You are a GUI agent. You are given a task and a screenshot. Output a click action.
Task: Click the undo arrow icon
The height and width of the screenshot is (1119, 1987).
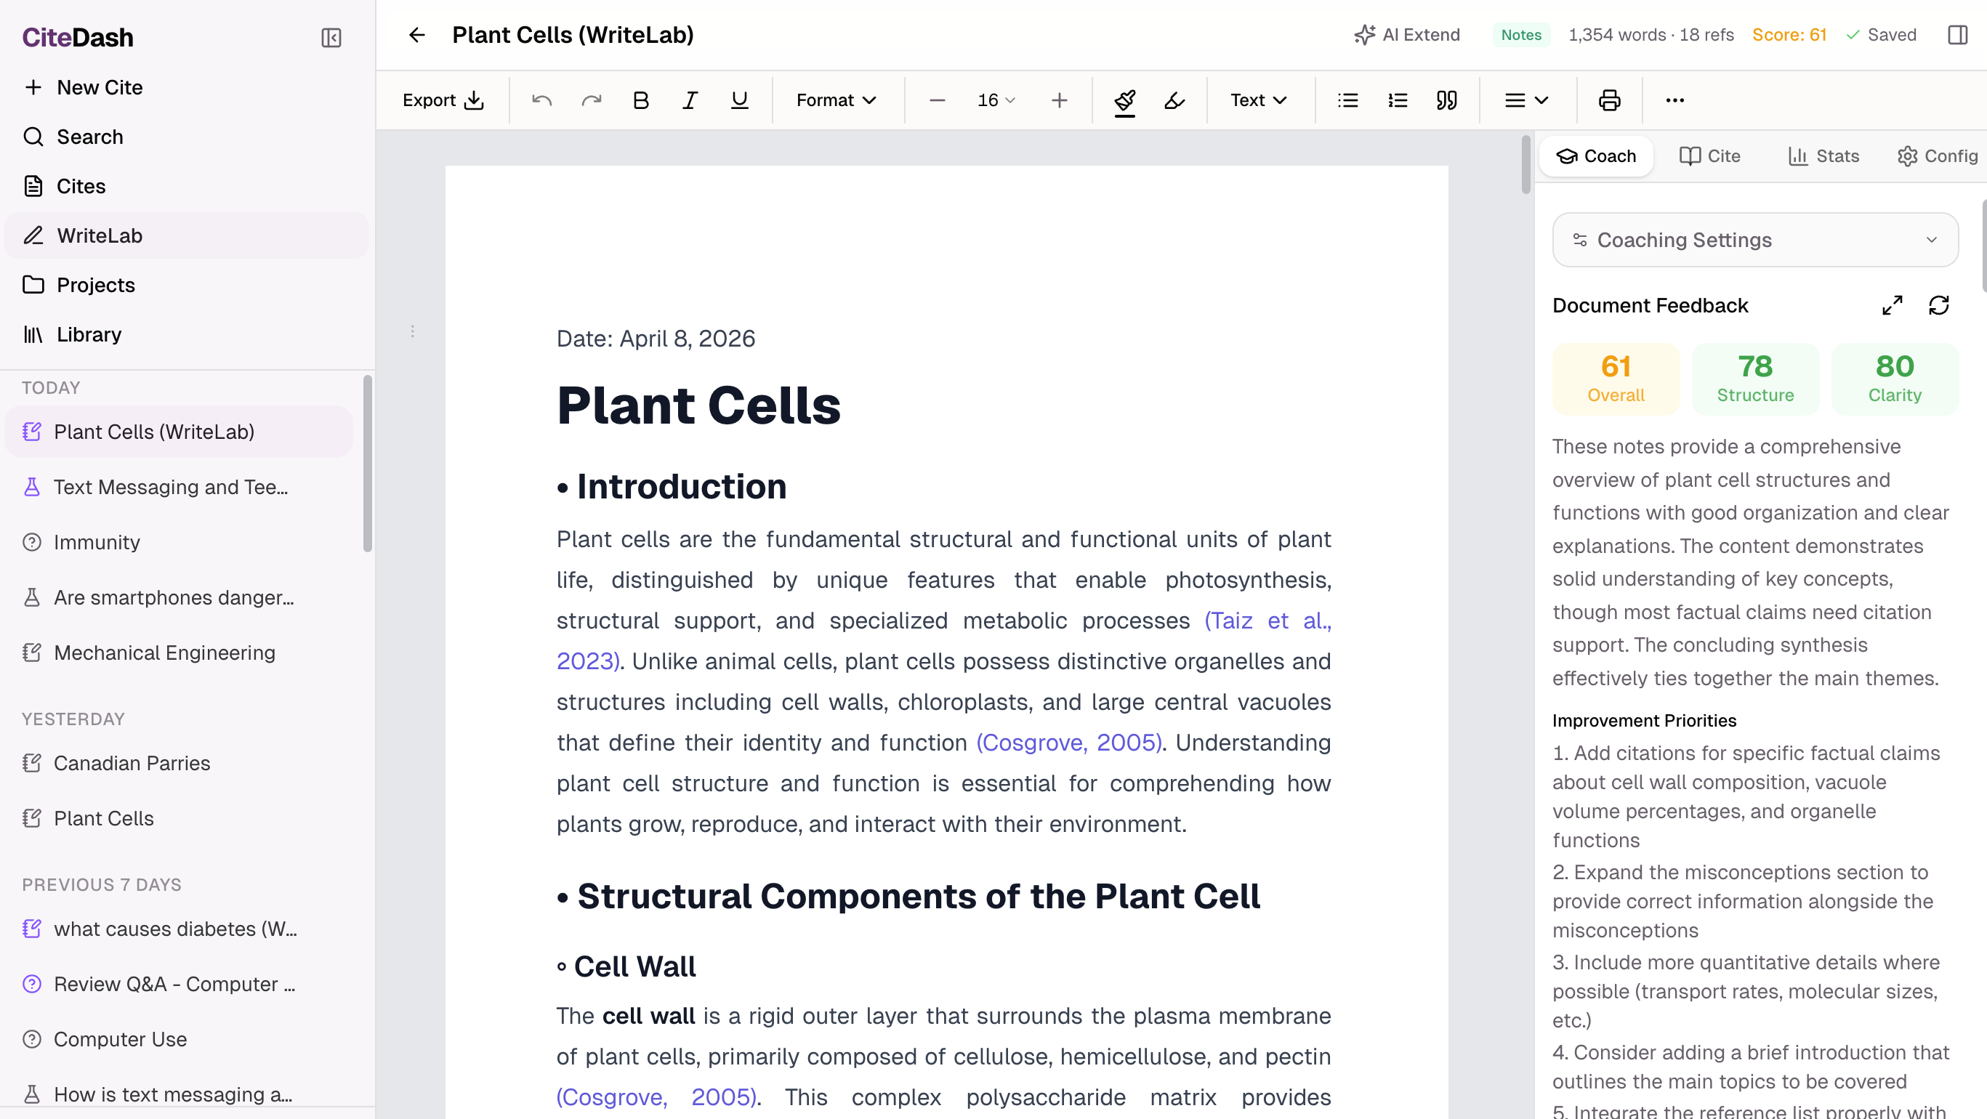point(541,100)
